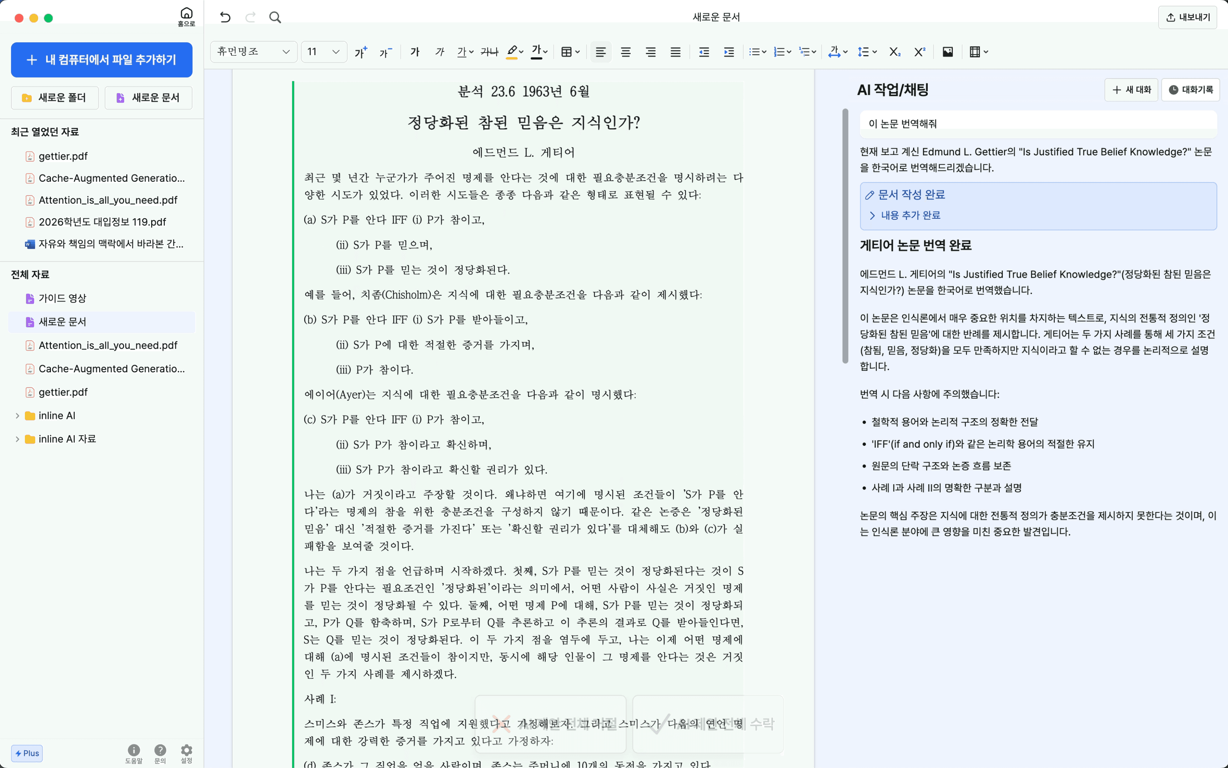Click the 문서 작성 완료 pencil icon

point(870,195)
